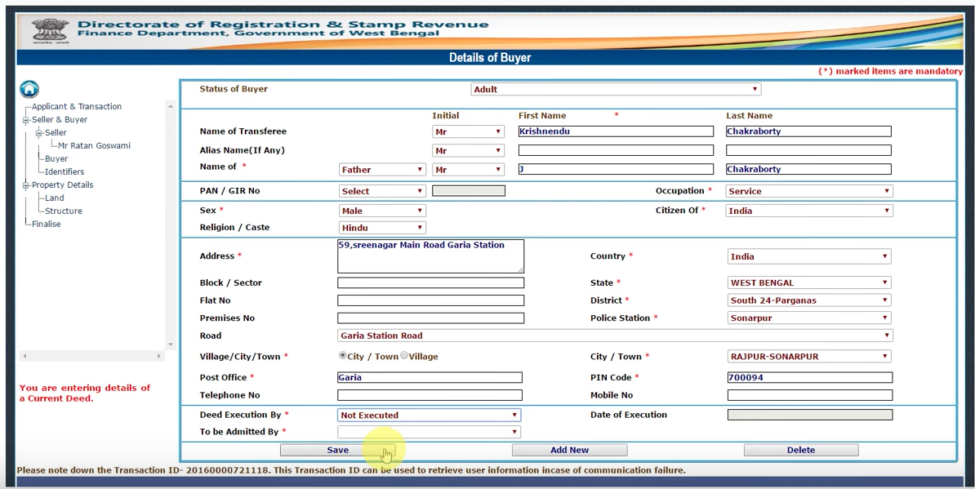Select Village radio button

404,355
